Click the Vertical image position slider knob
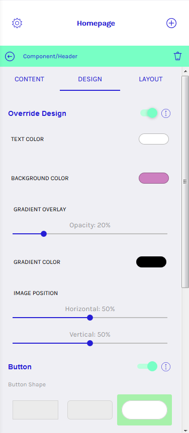 pos(90,343)
